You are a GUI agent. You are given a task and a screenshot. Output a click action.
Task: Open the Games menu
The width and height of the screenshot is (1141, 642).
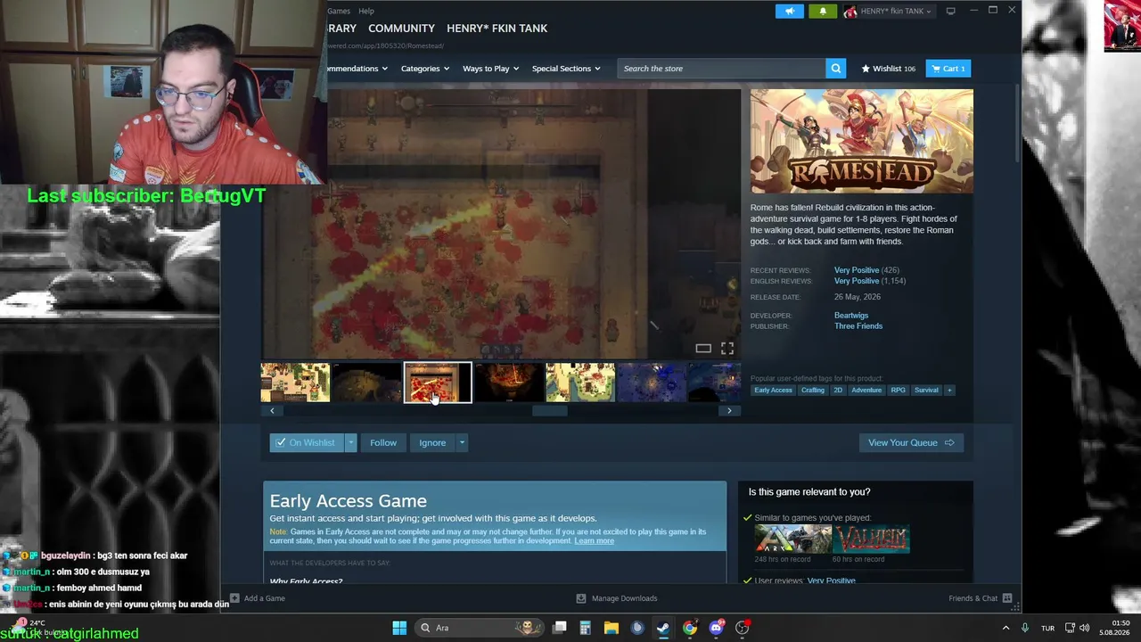(339, 11)
